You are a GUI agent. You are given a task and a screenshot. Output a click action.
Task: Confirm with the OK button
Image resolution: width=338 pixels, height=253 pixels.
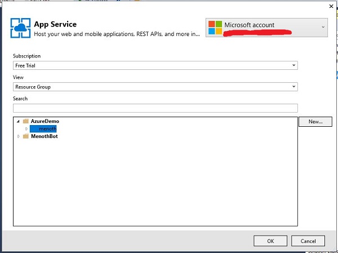(270, 241)
